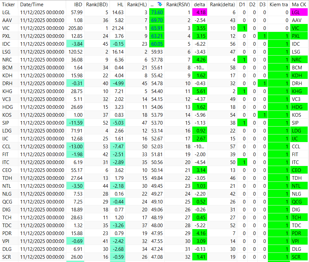Select IDC in the Ticker column
This screenshot has height=262, width=309.
pos(6,44)
